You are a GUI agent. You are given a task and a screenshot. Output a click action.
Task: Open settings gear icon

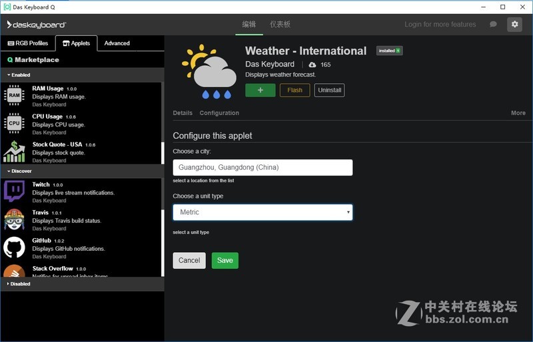pos(514,25)
